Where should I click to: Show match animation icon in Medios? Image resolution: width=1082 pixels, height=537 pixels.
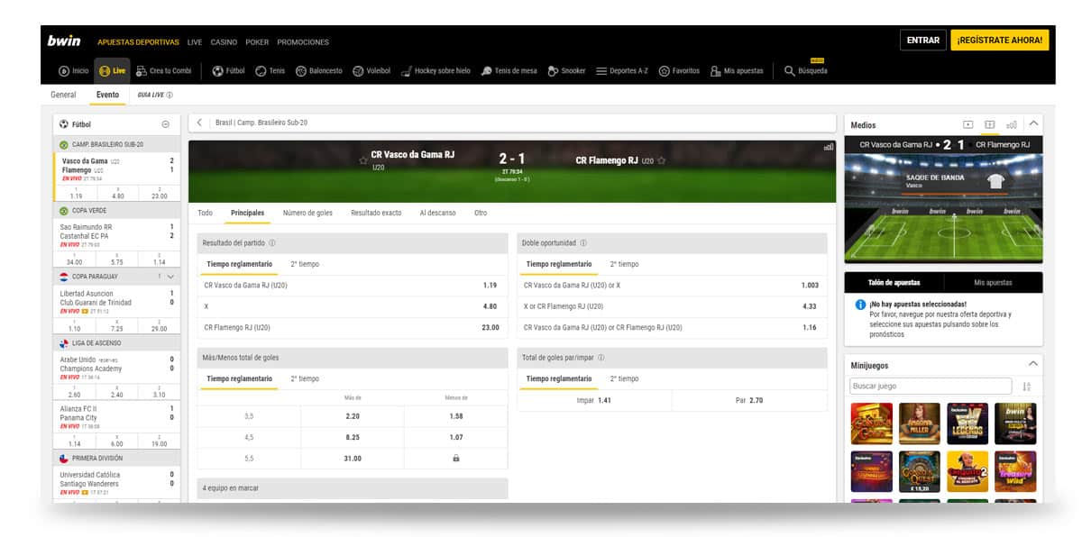pyautogui.click(x=989, y=124)
